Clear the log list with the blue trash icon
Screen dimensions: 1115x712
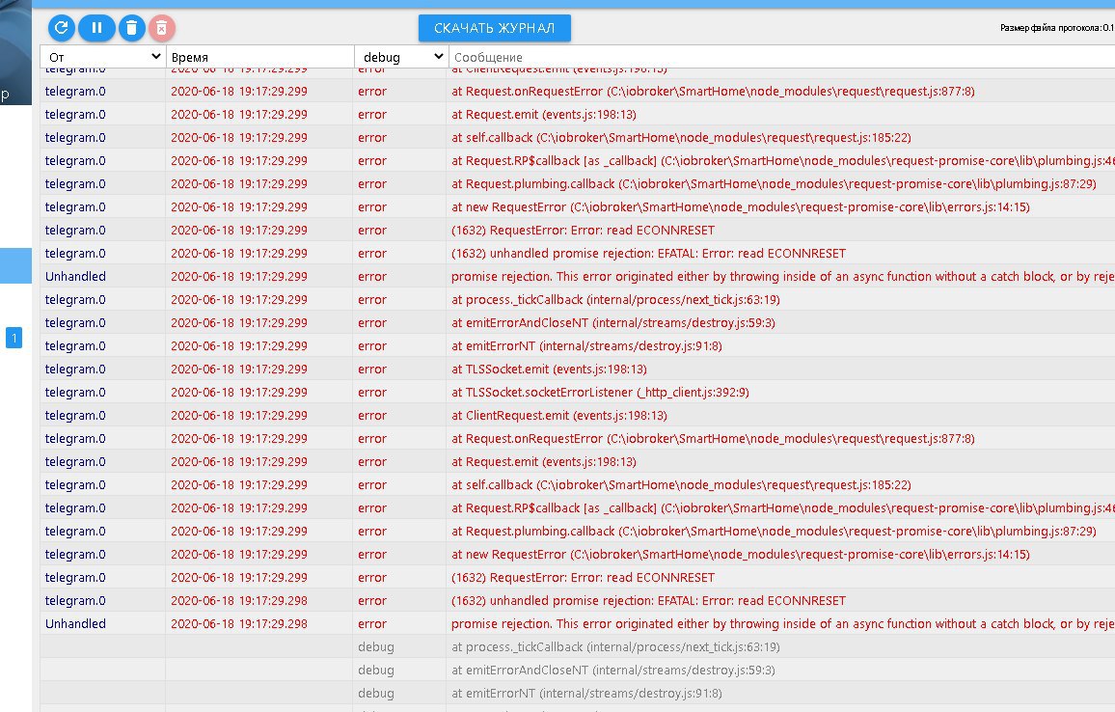click(131, 28)
